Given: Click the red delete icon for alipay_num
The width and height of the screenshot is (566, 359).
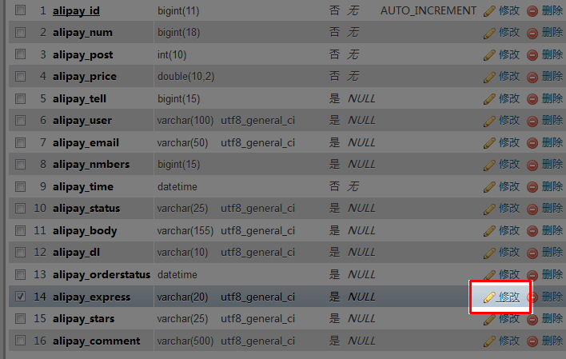Looking at the screenshot, I should point(532,33).
